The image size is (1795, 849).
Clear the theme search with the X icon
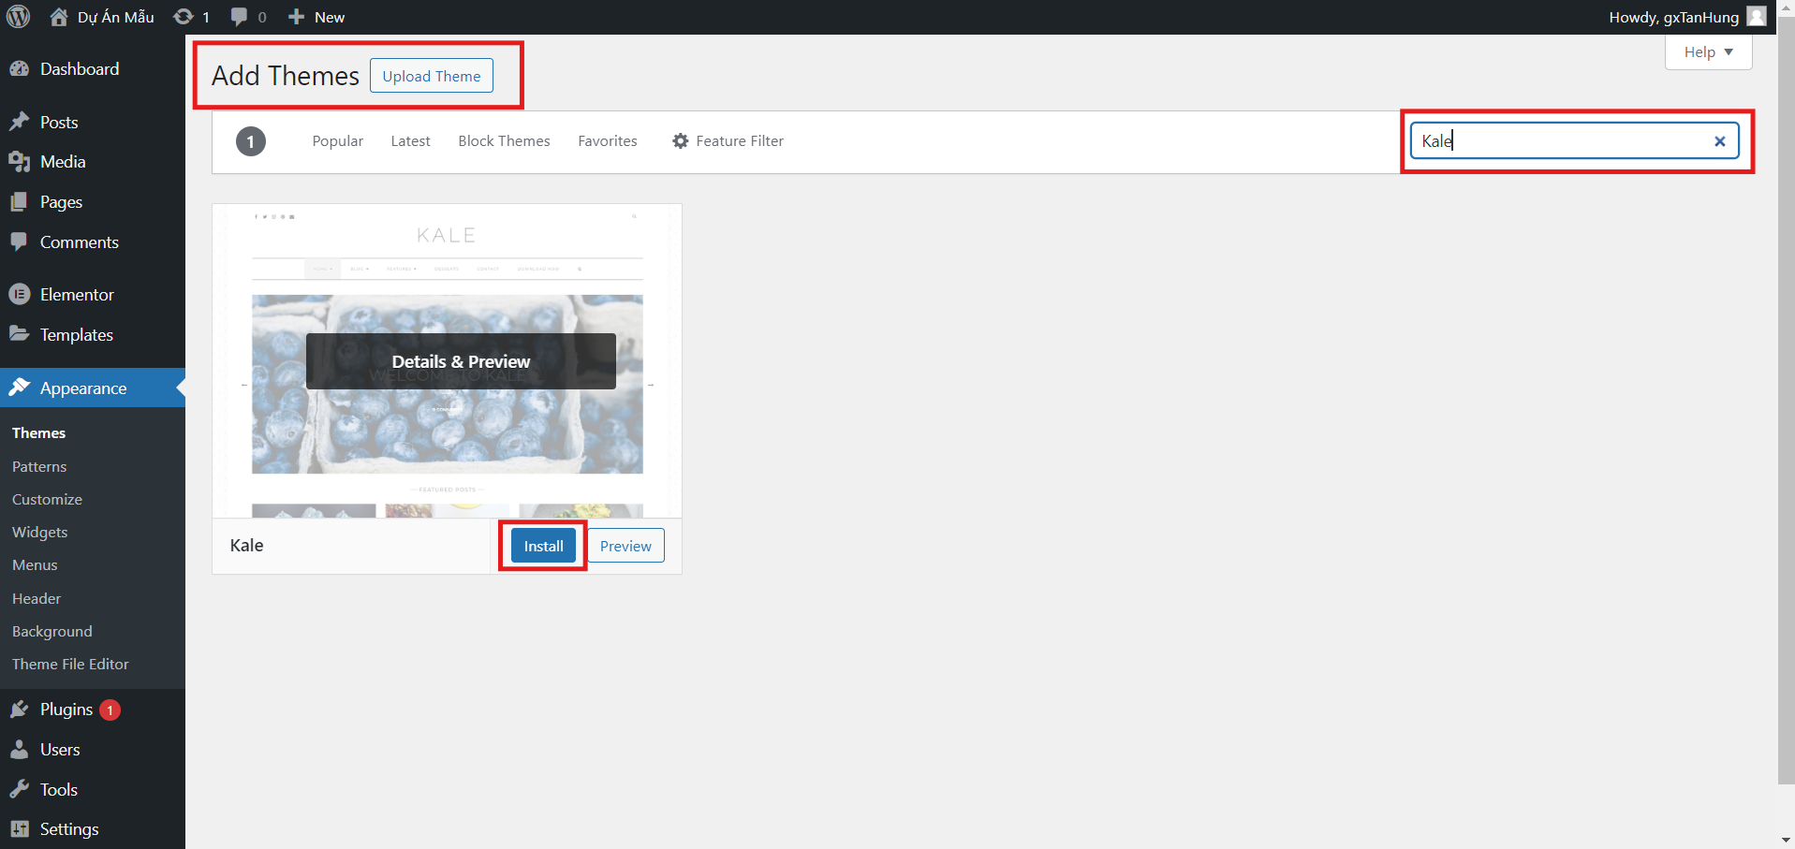[1720, 141]
